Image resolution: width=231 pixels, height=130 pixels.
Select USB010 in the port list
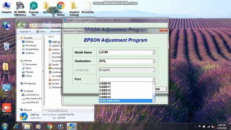105,83
